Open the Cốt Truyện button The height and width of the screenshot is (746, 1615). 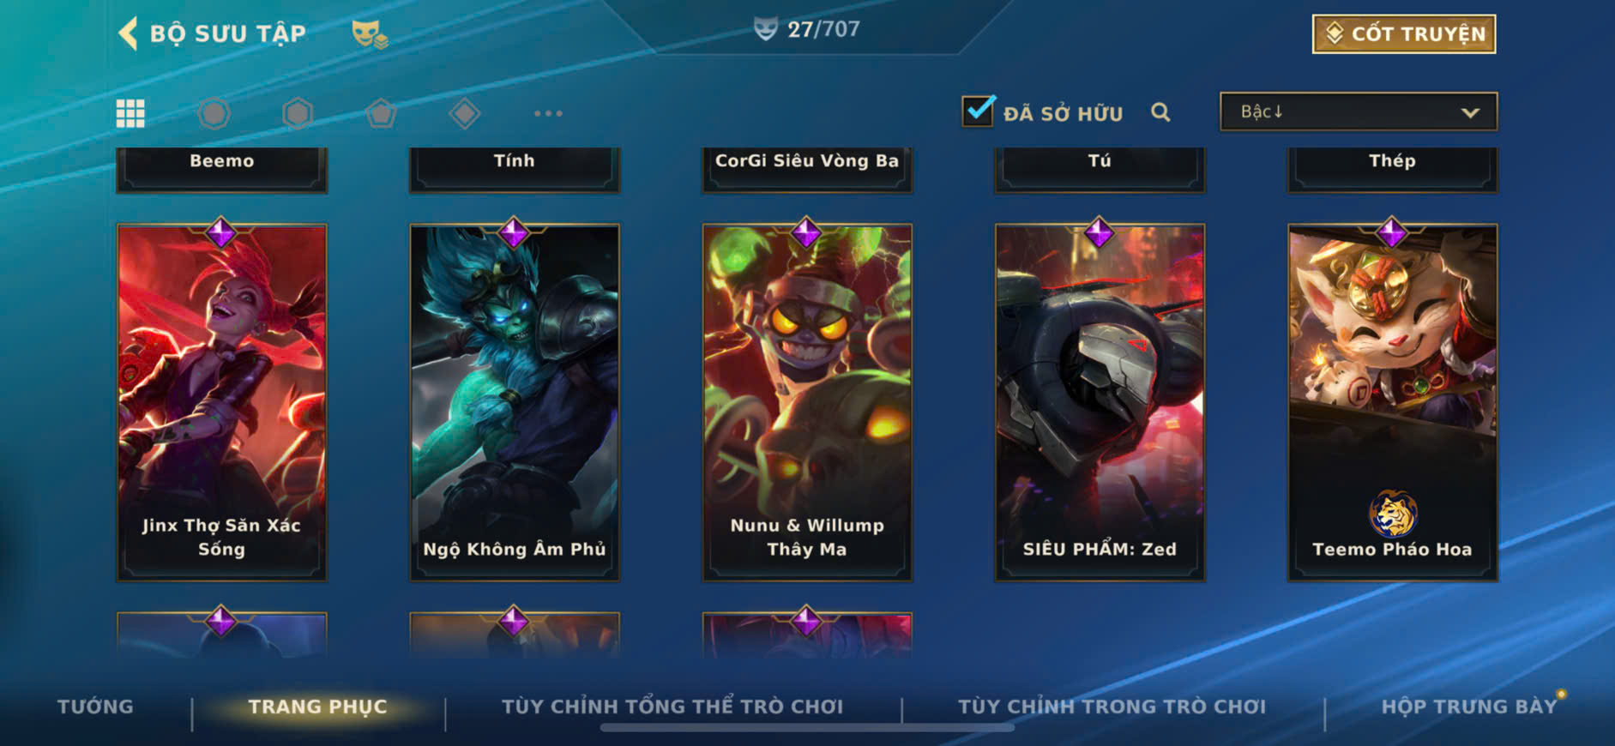tap(1404, 33)
